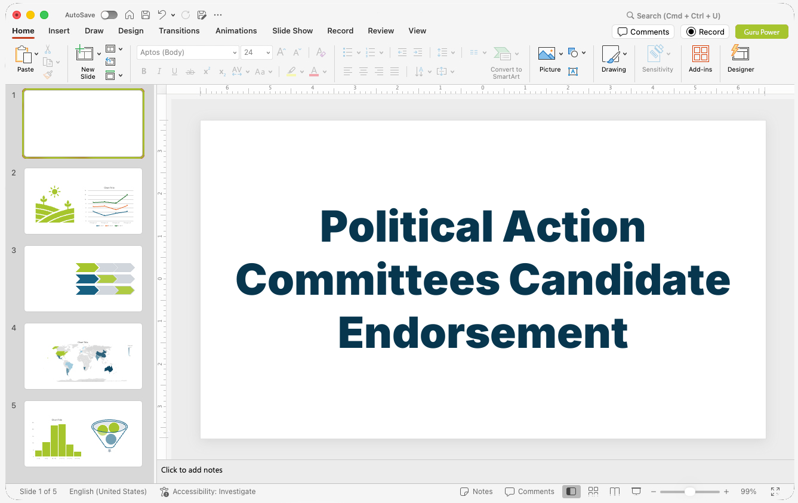Click the Format Painter brush icon

click(x=48, y=75)
